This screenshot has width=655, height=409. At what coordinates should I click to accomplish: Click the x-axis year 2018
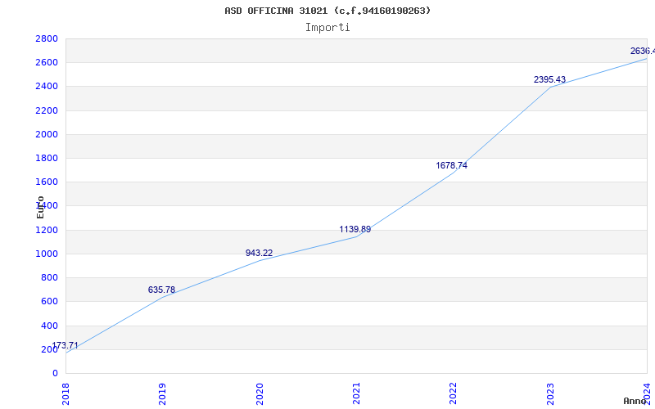pyautogui.click(x=65, y=393)
